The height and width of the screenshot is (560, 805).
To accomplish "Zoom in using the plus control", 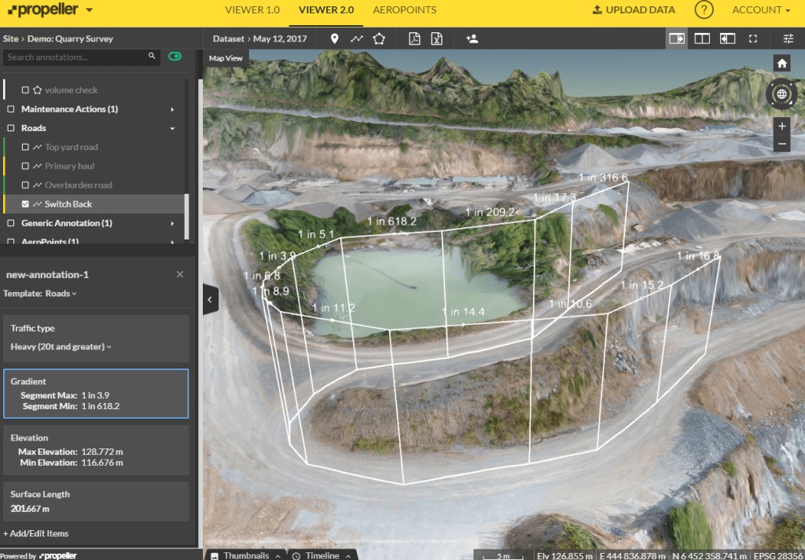I will (x=781, y=126).
